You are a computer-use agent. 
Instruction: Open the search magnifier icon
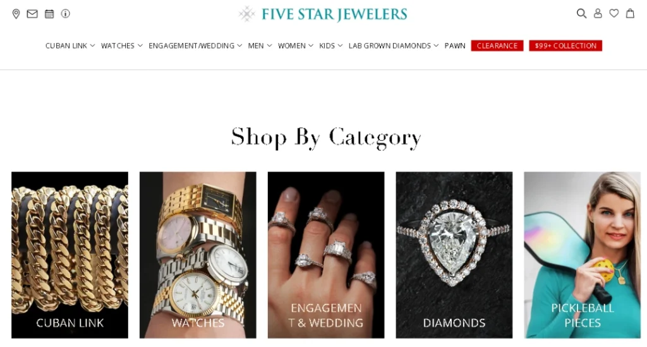click(x=581, y=14)
